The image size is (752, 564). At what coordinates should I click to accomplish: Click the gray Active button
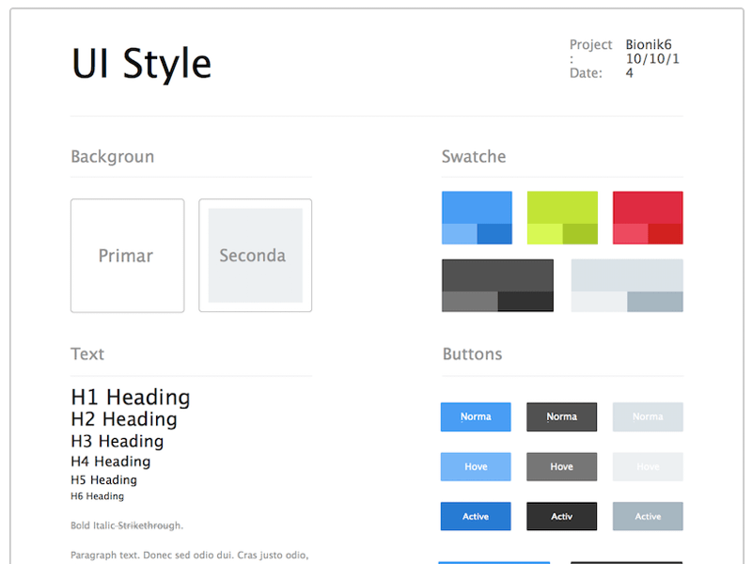(x=648, y=516)
